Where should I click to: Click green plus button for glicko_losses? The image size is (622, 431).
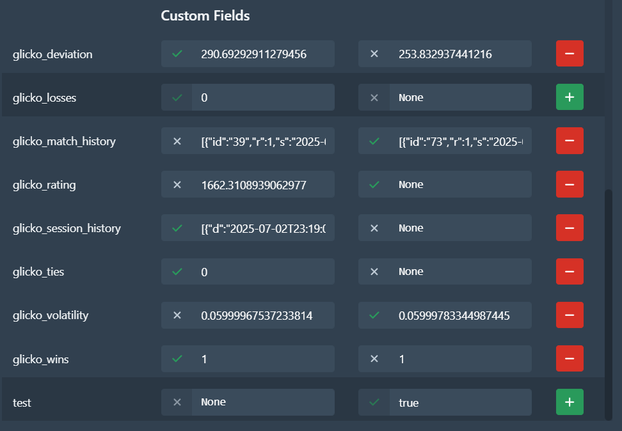pos(570,98)
